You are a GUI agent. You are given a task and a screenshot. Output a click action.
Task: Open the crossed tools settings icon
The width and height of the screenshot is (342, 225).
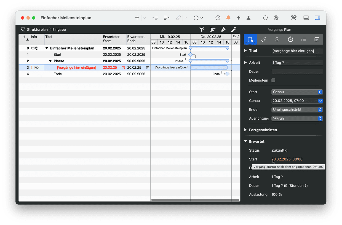pos(293,18)
